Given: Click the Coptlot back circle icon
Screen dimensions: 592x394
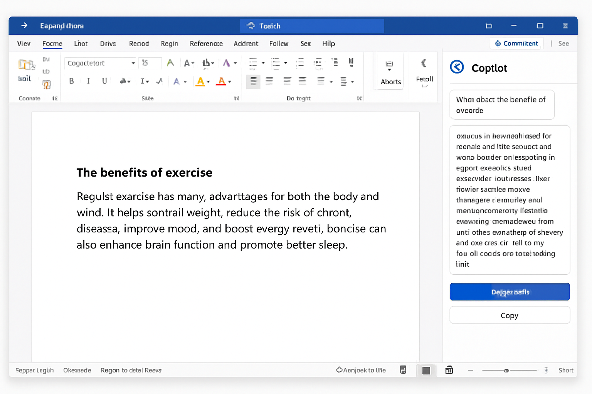Looking at the screenshot, I should pyautogui.click(x=457, y=67).
